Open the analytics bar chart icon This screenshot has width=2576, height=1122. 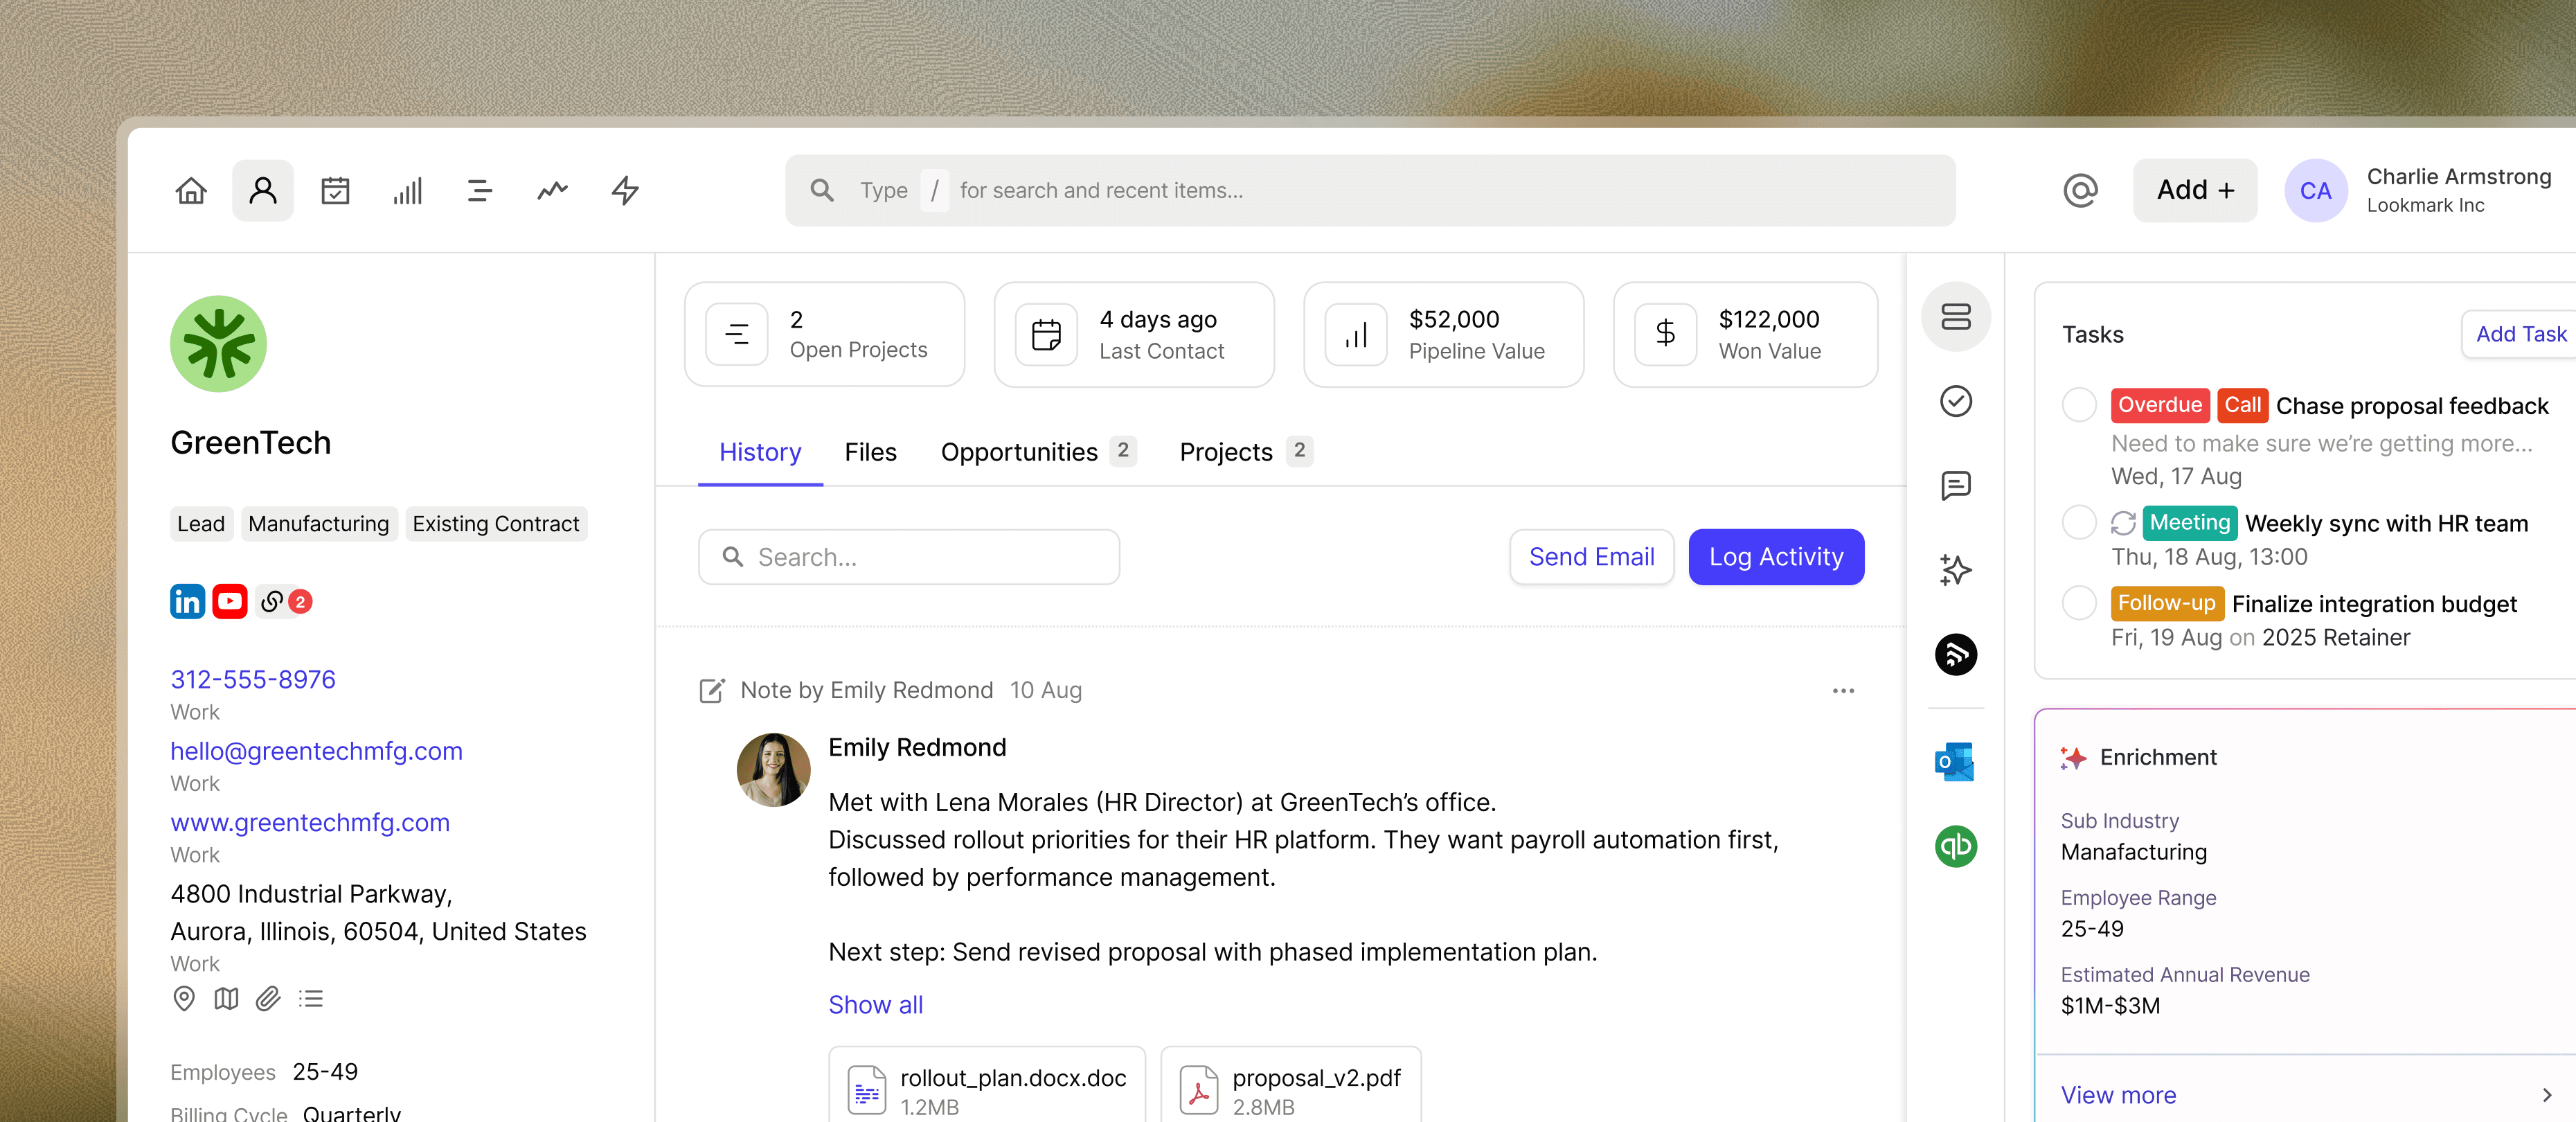tap(407, 190)
